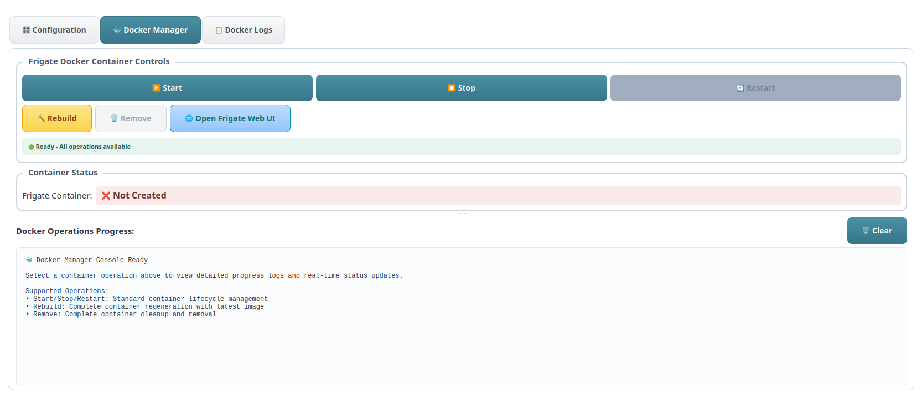The width and height of the screenshot is (922, 396).
Task: Click the Supported Operations line
Action: [x=67, y=291]
